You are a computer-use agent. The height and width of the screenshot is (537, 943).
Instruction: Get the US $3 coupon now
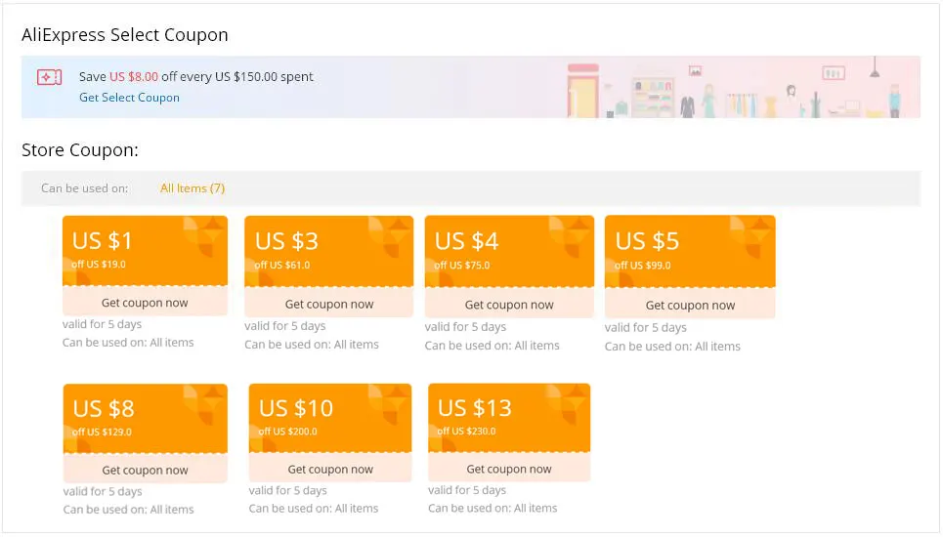[329, 305]
